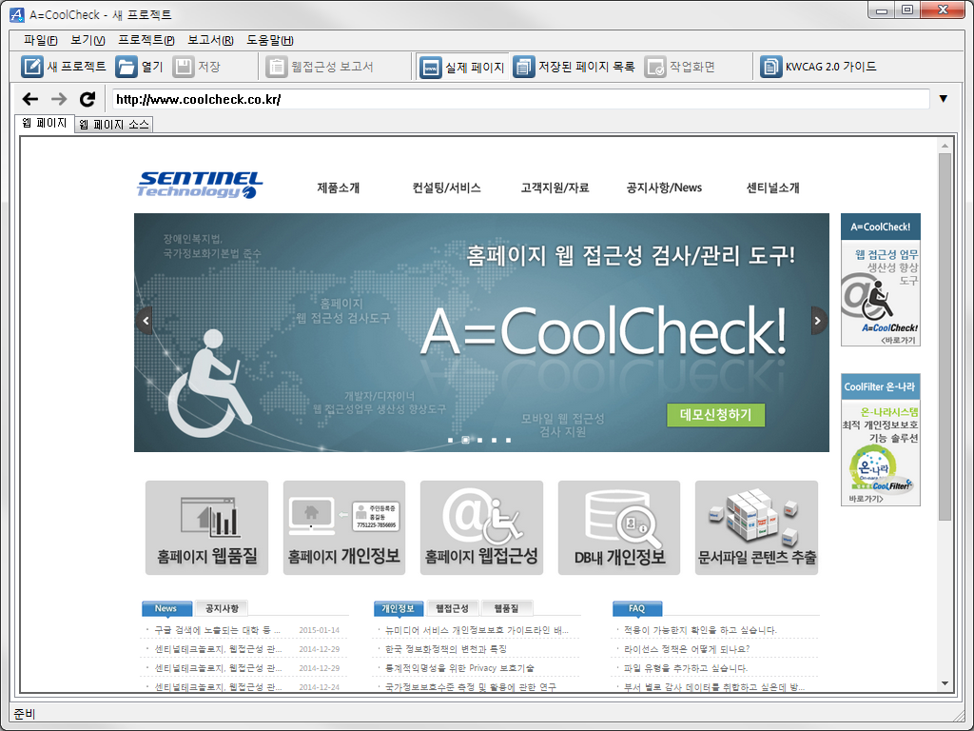Open the 문서파일 콘텐츠 추출 tile

point(756,527)
